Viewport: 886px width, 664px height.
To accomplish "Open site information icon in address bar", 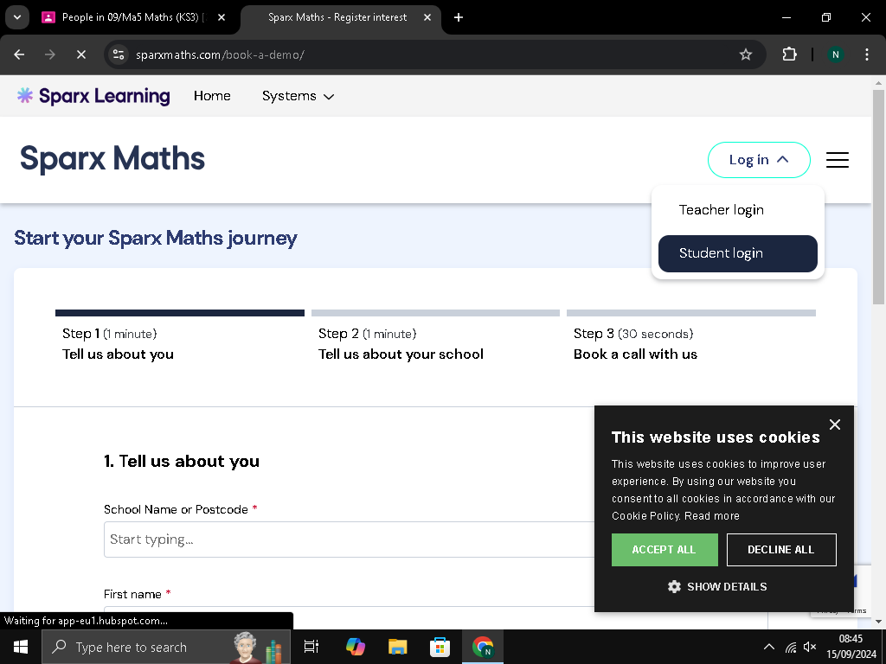I will 119,54.
